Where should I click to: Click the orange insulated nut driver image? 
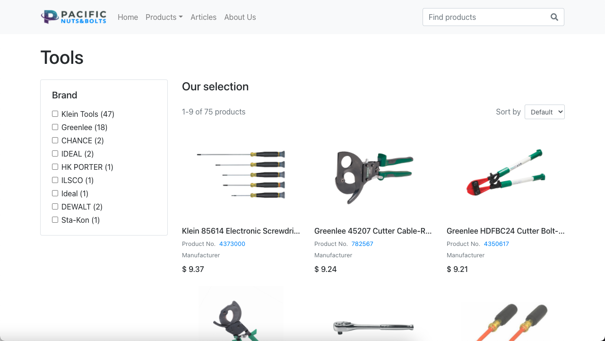(506, 322)
